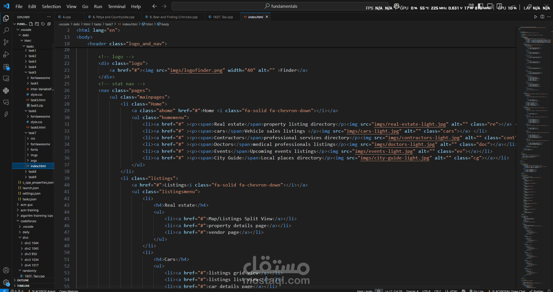Viewport: 553px width, 292px height.
Task: Open the Run and Debug view
Action: point(6,54)
